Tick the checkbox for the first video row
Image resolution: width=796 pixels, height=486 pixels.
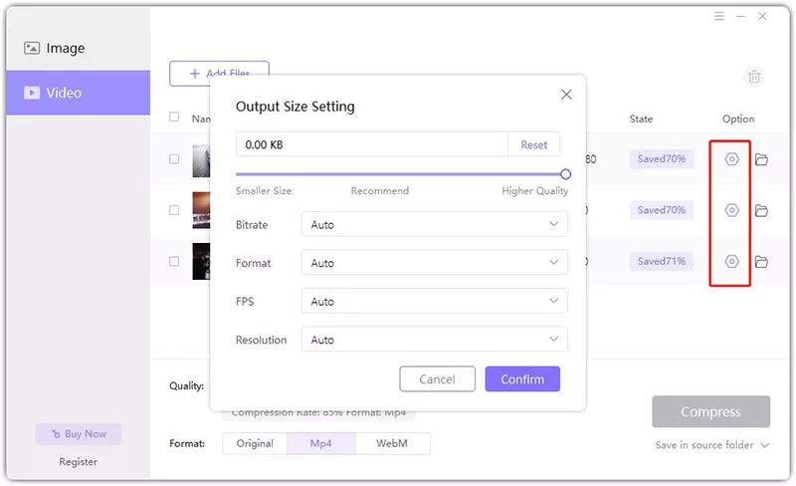[x=174, y=159]
